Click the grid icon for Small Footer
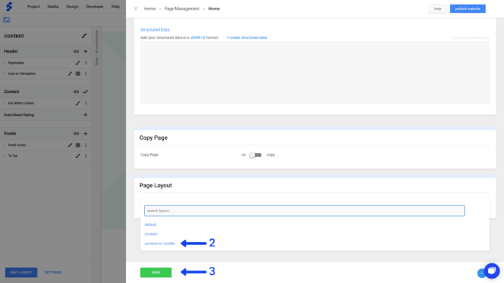Screen dimensions: 504x283 (x=78, y=145)
